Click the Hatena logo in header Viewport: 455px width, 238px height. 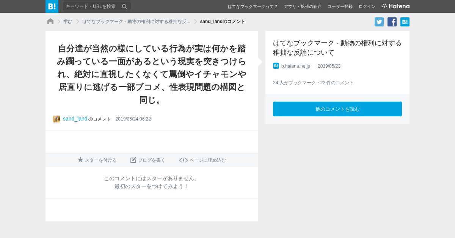[395, 6]
